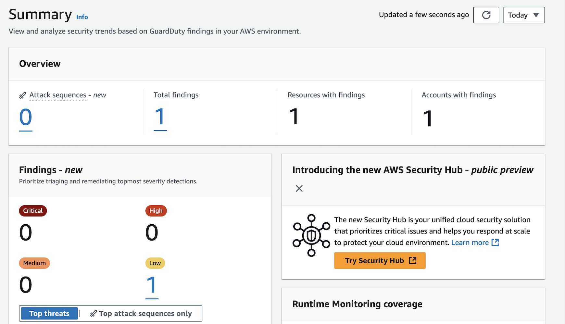The image size is (565, 324).
Task: Click the Runtime Monitoring coverage heading
Action: pos(357,304)
